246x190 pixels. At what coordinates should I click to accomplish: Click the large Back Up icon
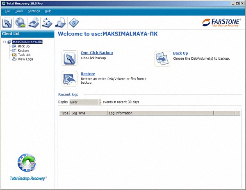click(162, 58)
